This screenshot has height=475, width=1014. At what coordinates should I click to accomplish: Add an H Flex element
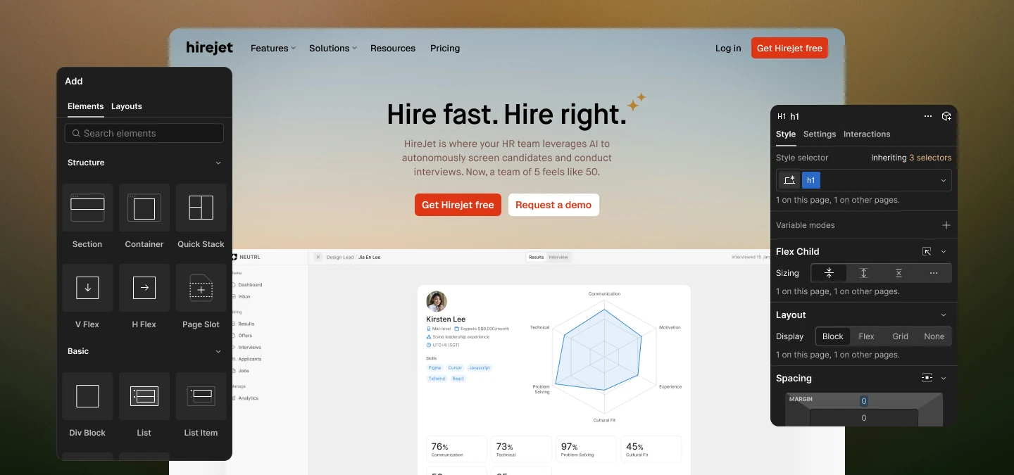tap(144, 288)
